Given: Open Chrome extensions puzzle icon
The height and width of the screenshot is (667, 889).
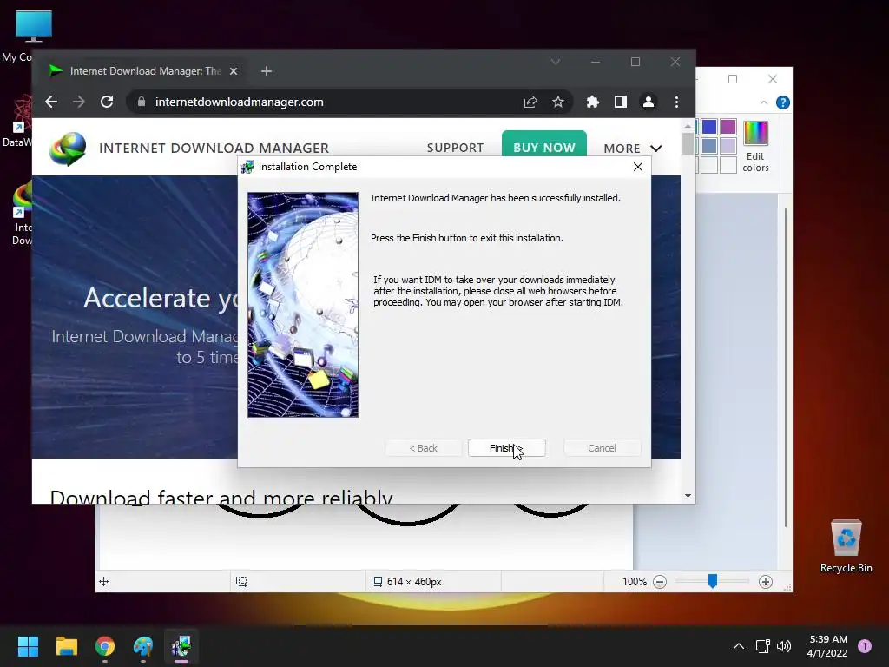Looking at the screenshot, I should pyautogui.click(x=592, y=102).
